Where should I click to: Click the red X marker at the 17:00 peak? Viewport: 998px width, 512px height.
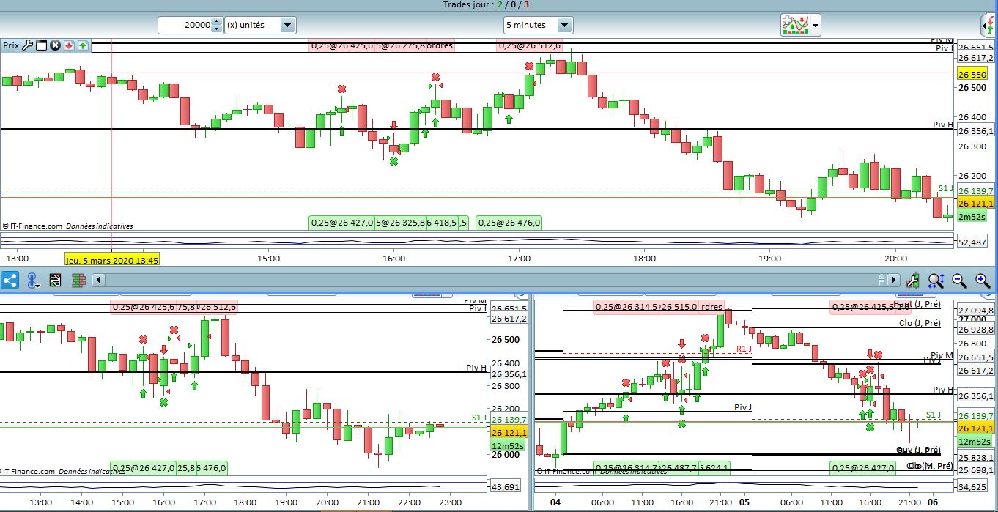[529, 67]
